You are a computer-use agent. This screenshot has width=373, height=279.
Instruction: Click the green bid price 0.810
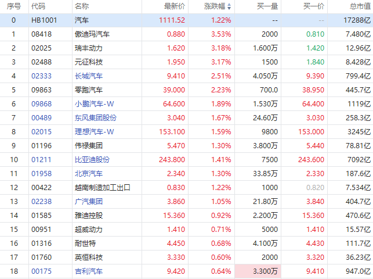pyautogui.click(x=315, y=34)
